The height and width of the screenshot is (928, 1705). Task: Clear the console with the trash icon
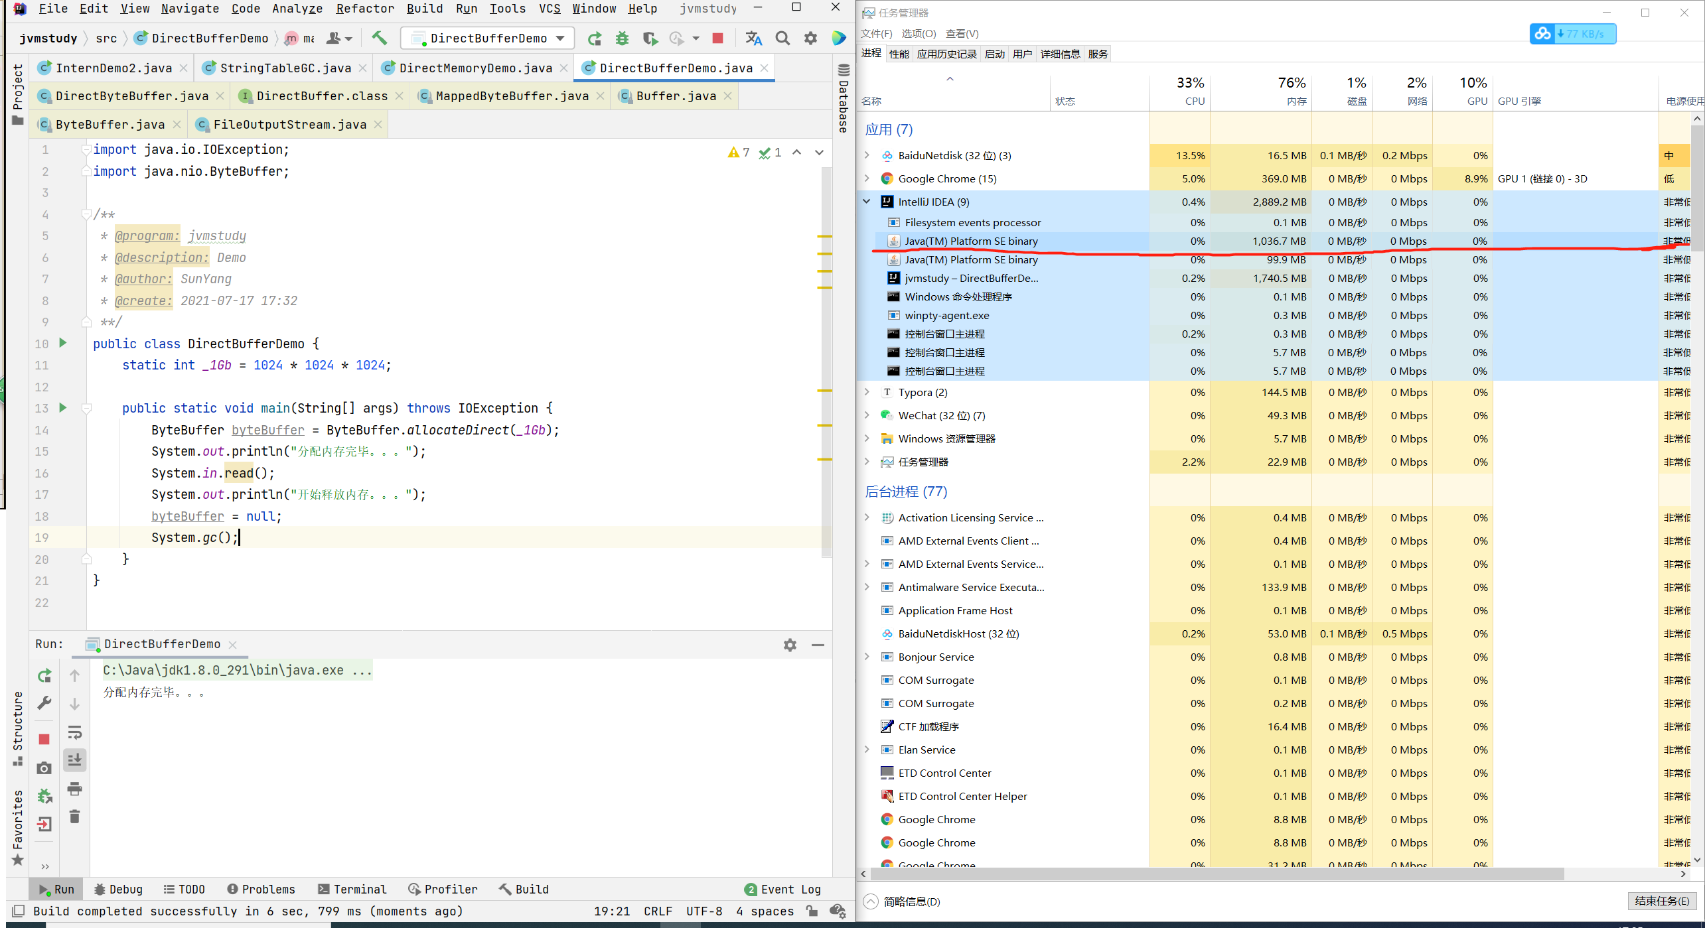tap(75, 817)
